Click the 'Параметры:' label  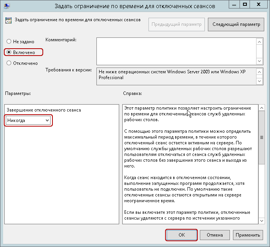18,93
